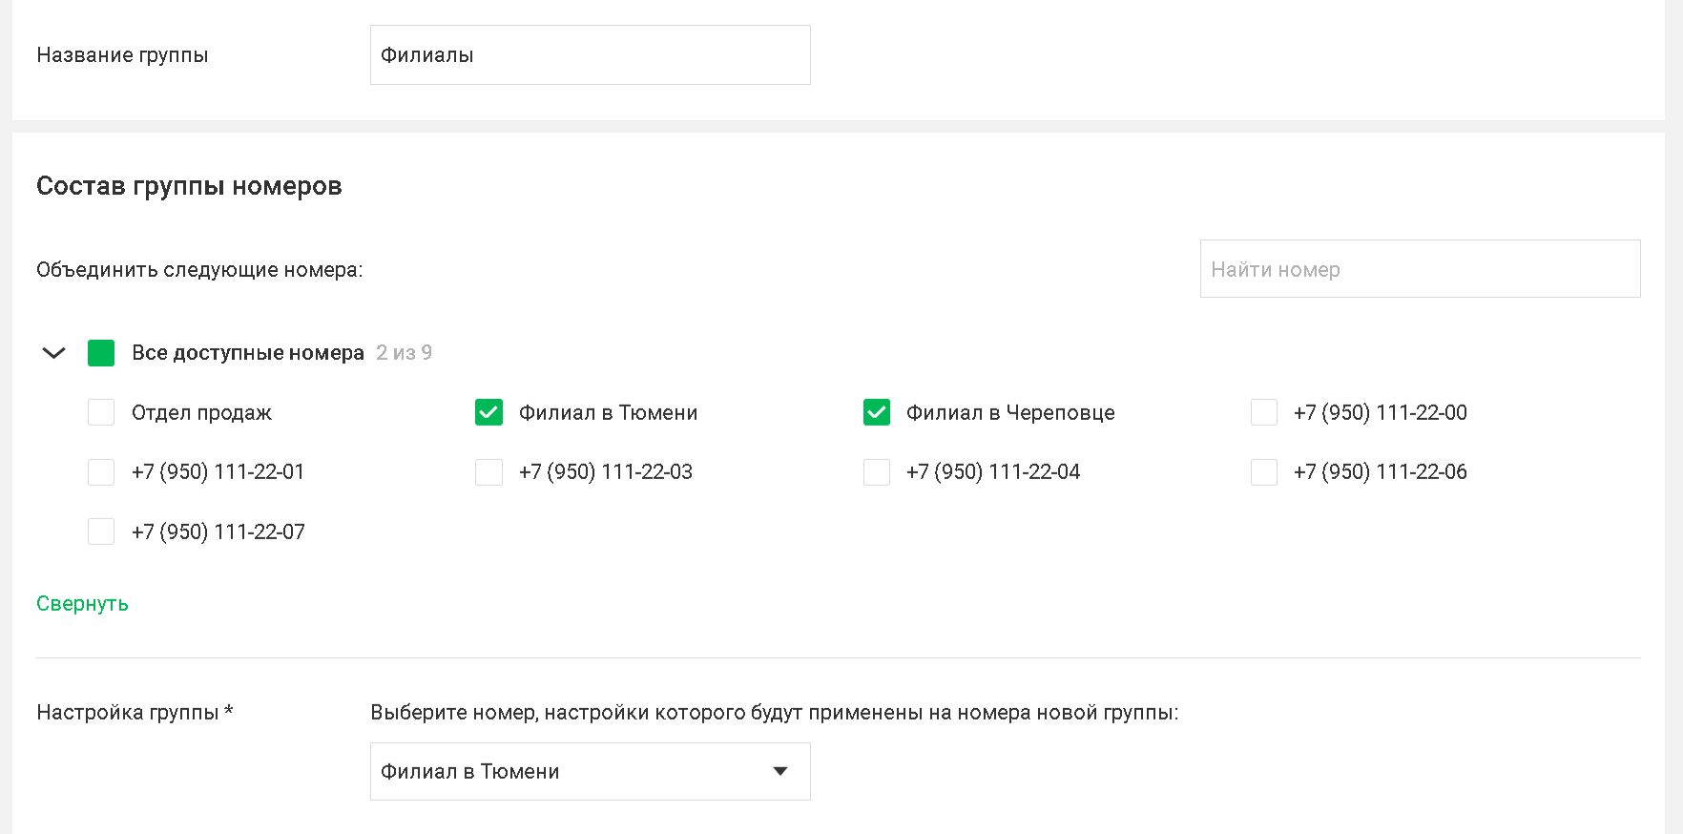This screenshot has height=834, width=1683.
Task: Uncheck Филиал в Тюмени checkbox
Action: point(488,412)
